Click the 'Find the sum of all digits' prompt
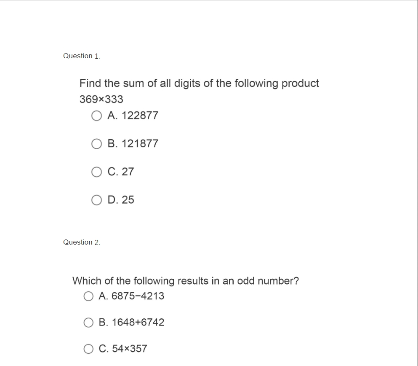The image size is (418, 366). tap(199, 83)
